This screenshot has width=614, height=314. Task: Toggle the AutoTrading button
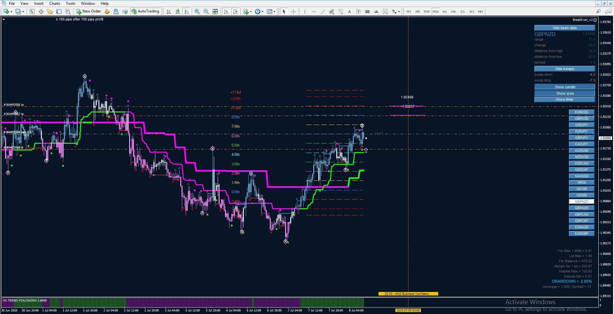(145, 11)
